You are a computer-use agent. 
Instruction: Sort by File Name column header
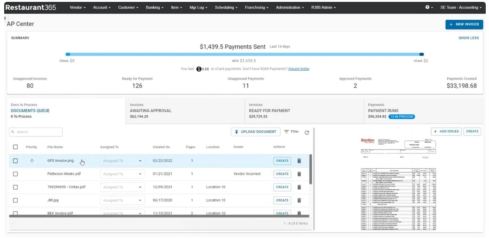55,147
